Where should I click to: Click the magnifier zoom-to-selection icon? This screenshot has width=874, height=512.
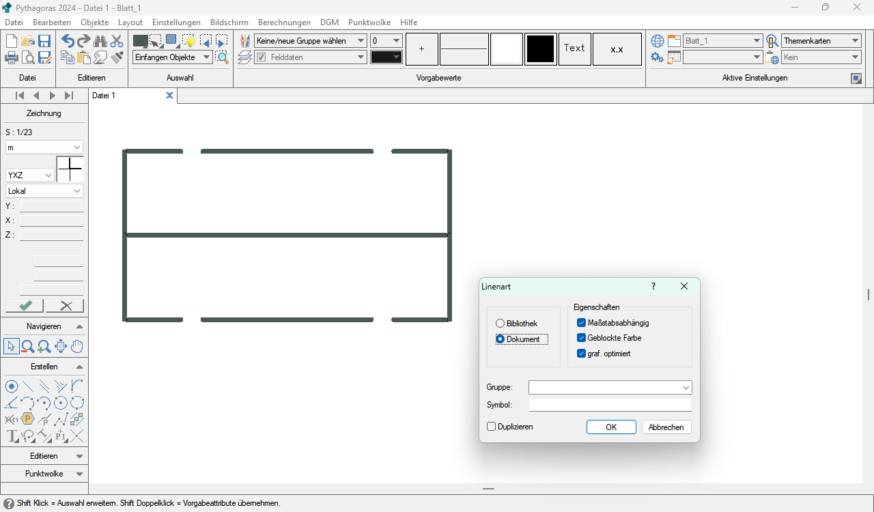222,57
